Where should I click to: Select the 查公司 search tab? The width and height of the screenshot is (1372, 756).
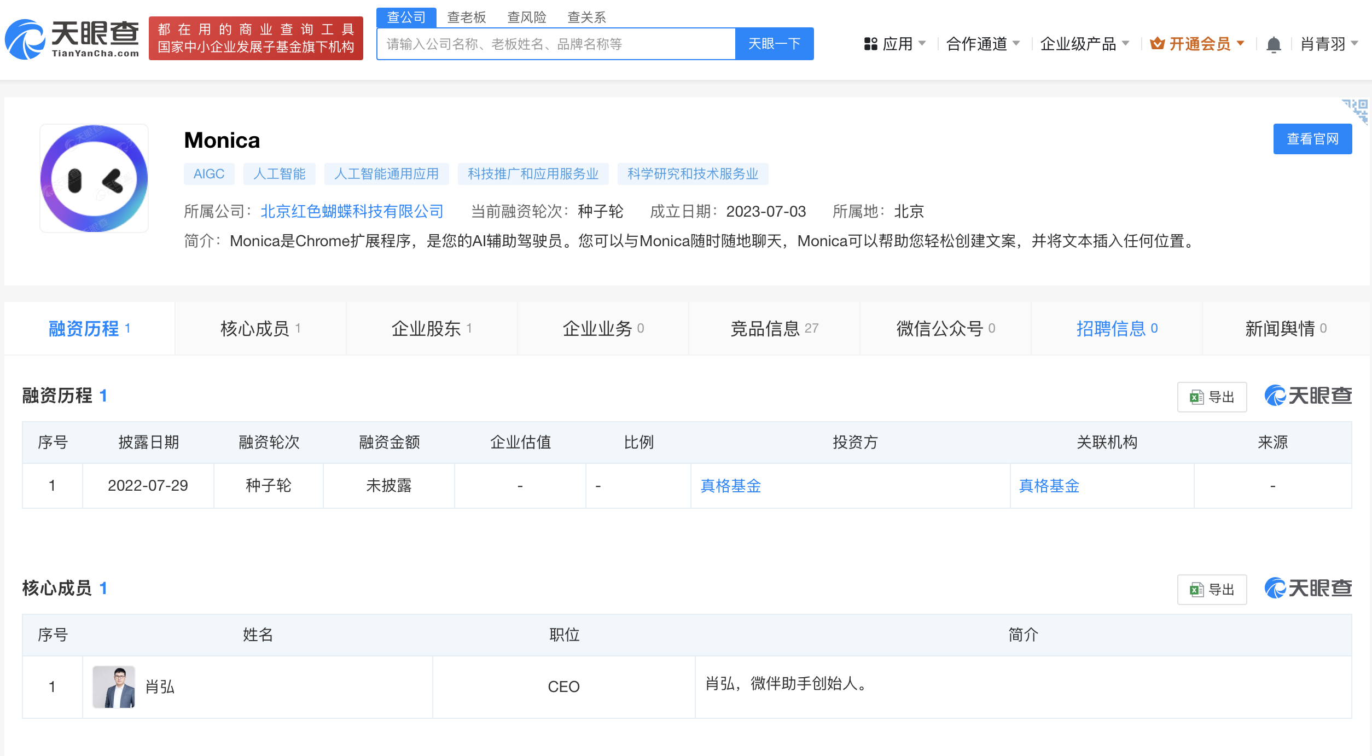click(x=406, y=18)
